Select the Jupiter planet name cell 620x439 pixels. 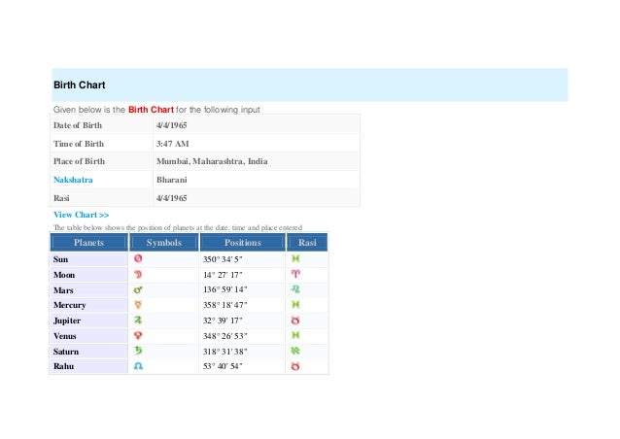point(89,321)
